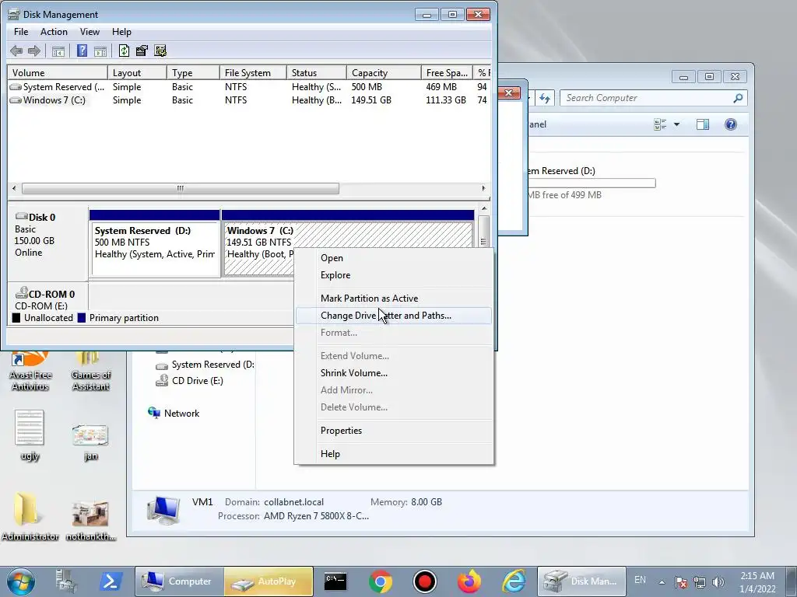Select the Windows 7 (C:) volume row
797x597 pixels.
coord(249,100)
